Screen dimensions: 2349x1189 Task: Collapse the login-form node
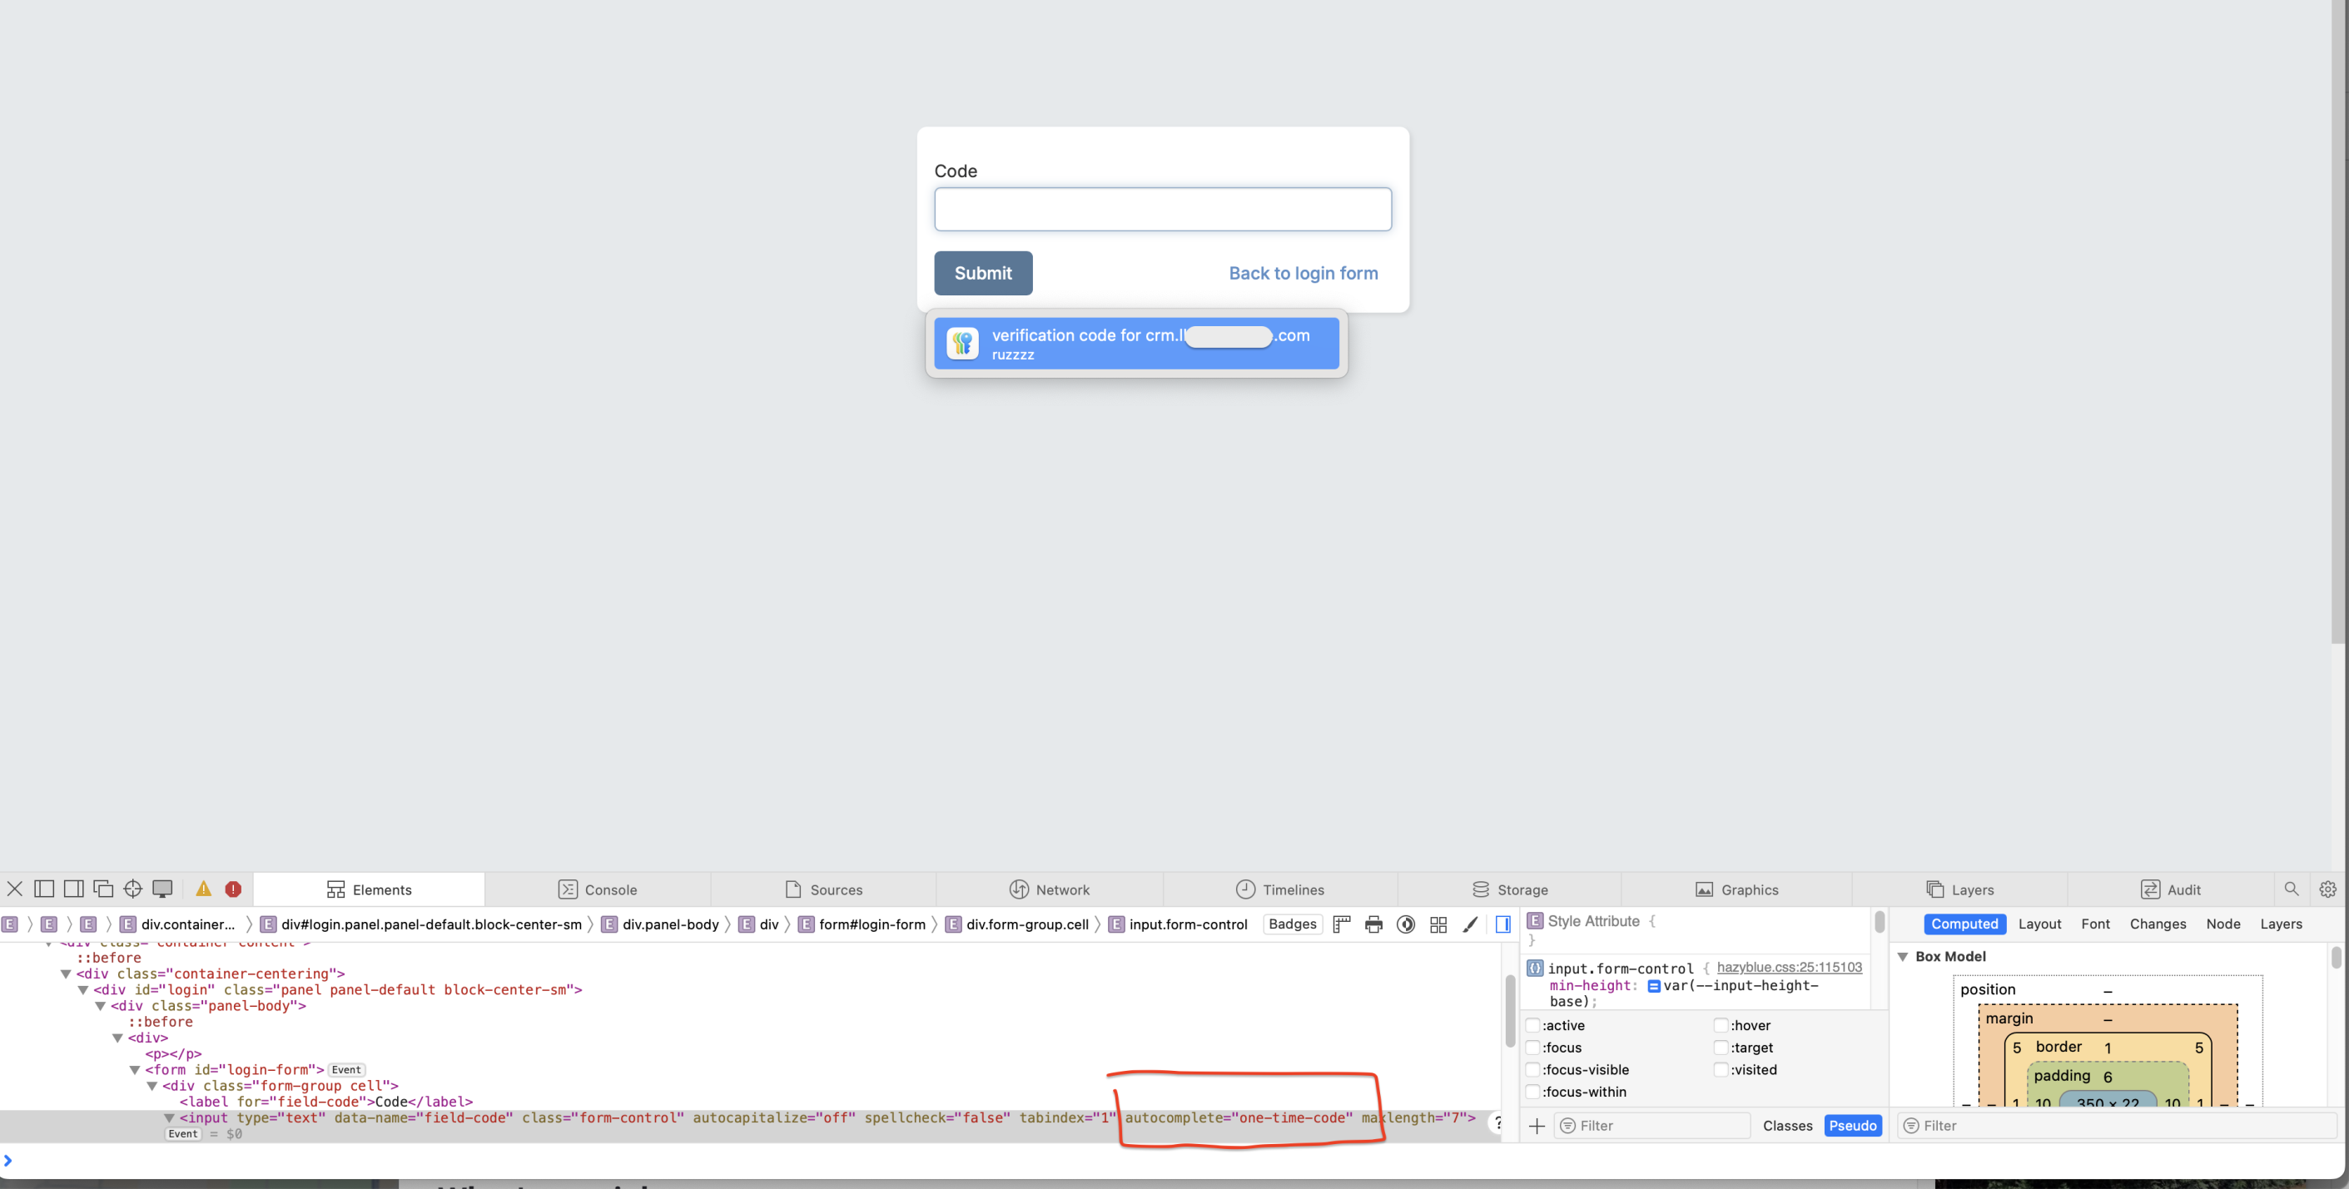(x=135, y=1071)
